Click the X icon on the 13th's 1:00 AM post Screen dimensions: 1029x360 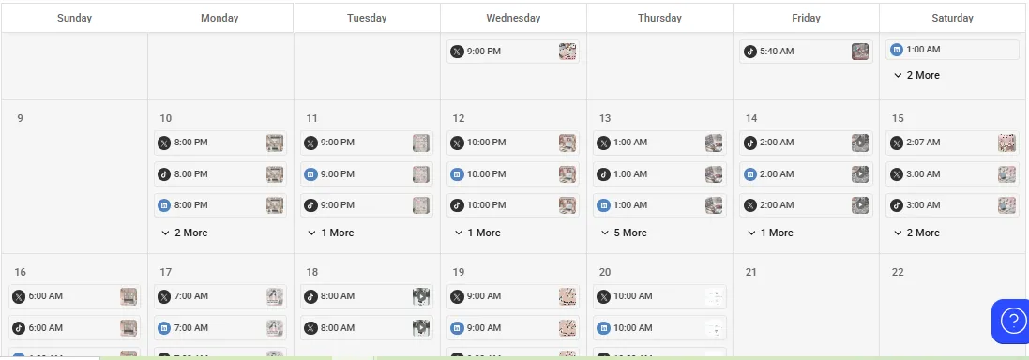(603, 142)
